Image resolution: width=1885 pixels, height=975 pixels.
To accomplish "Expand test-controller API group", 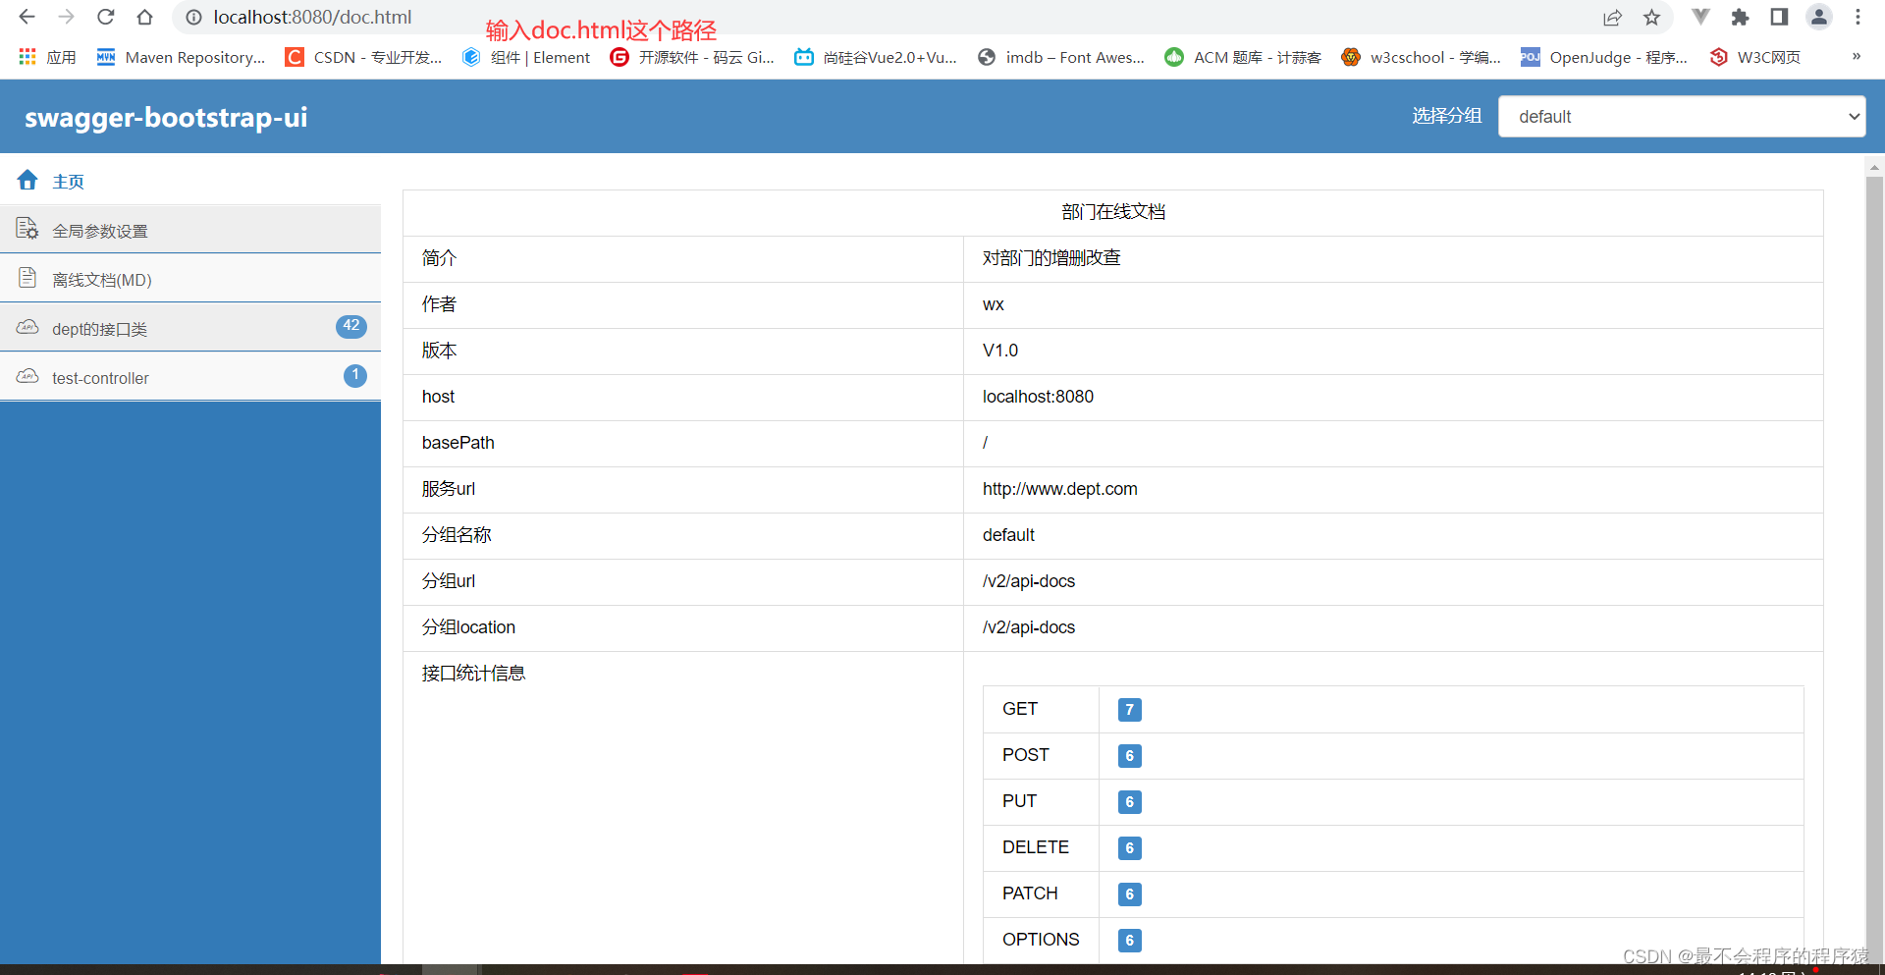I will pos(190,377).
